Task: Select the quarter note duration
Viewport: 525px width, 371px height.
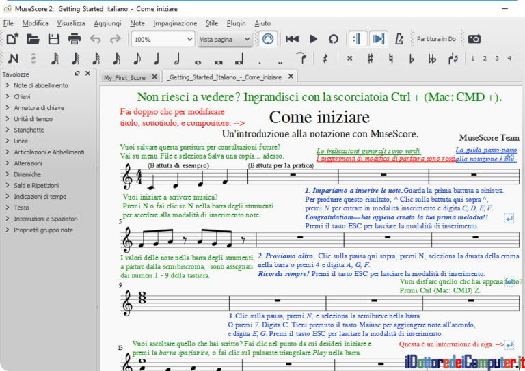Action: tap(157, 59)
